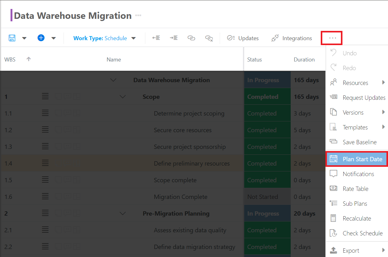Image resolution: width=388 pixels, height=257 pixels.
Task: Expand the Templates submenu arrow
Action: tap(384, 127)
